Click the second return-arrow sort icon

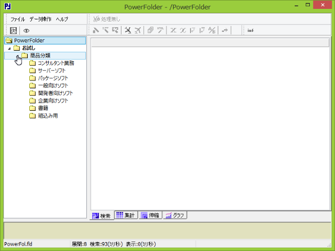tap(202, 30)
